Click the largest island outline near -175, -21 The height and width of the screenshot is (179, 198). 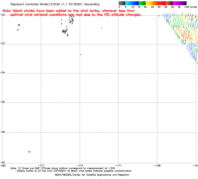click(x=65, y=31)
